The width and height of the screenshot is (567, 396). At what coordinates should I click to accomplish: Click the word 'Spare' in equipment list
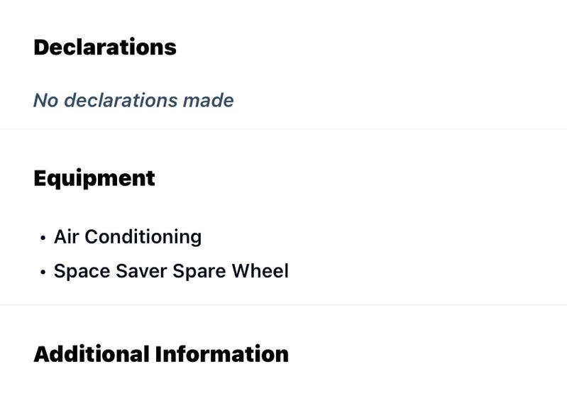(199, 272)
